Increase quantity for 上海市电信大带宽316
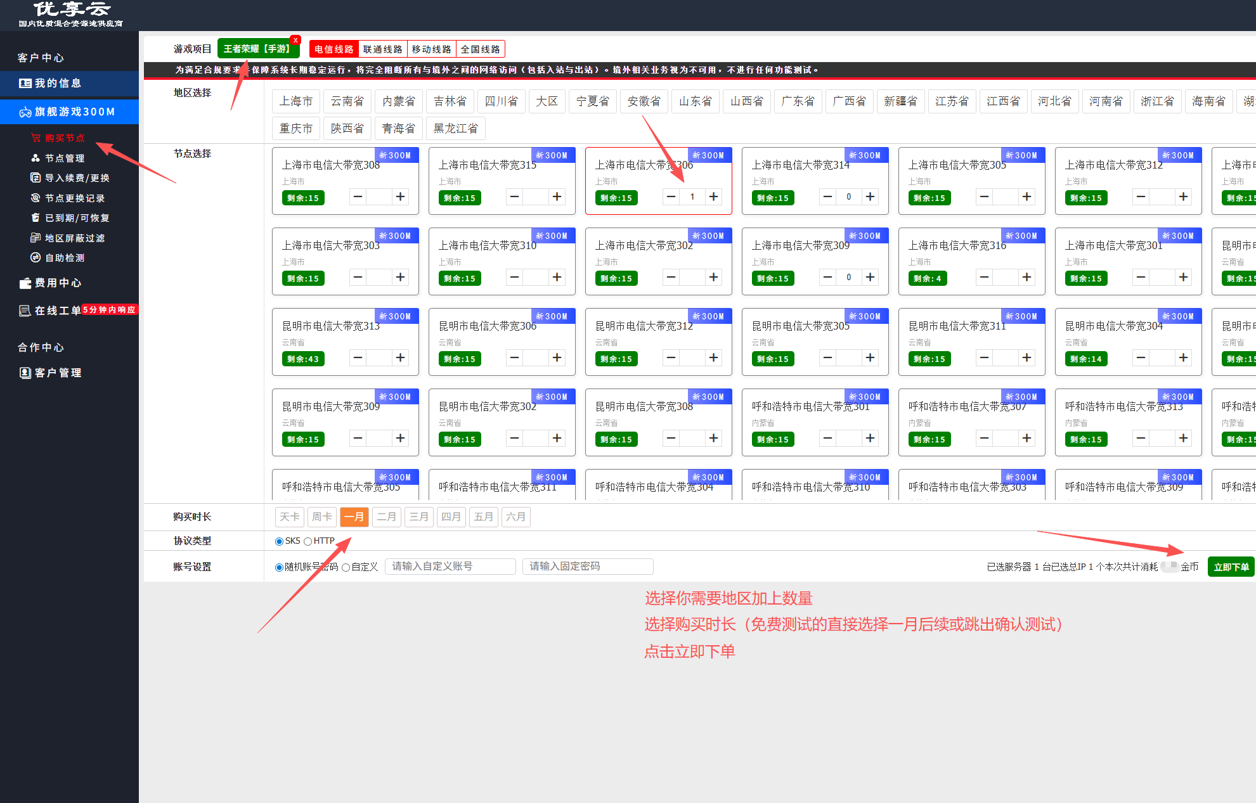Screen dimensions: 1256x803 [x=1027, y=277]
